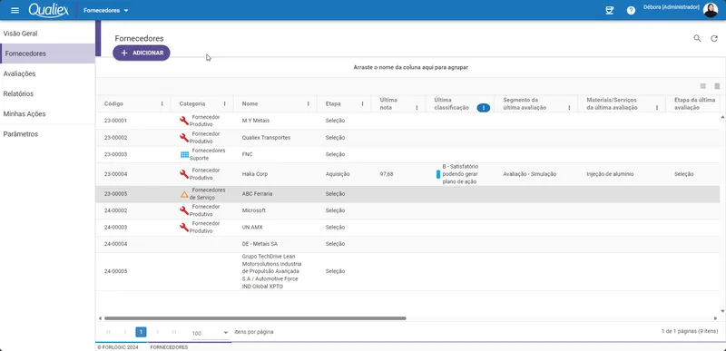
Task: Click the scroll right arrow
Action: pos(716,318)
